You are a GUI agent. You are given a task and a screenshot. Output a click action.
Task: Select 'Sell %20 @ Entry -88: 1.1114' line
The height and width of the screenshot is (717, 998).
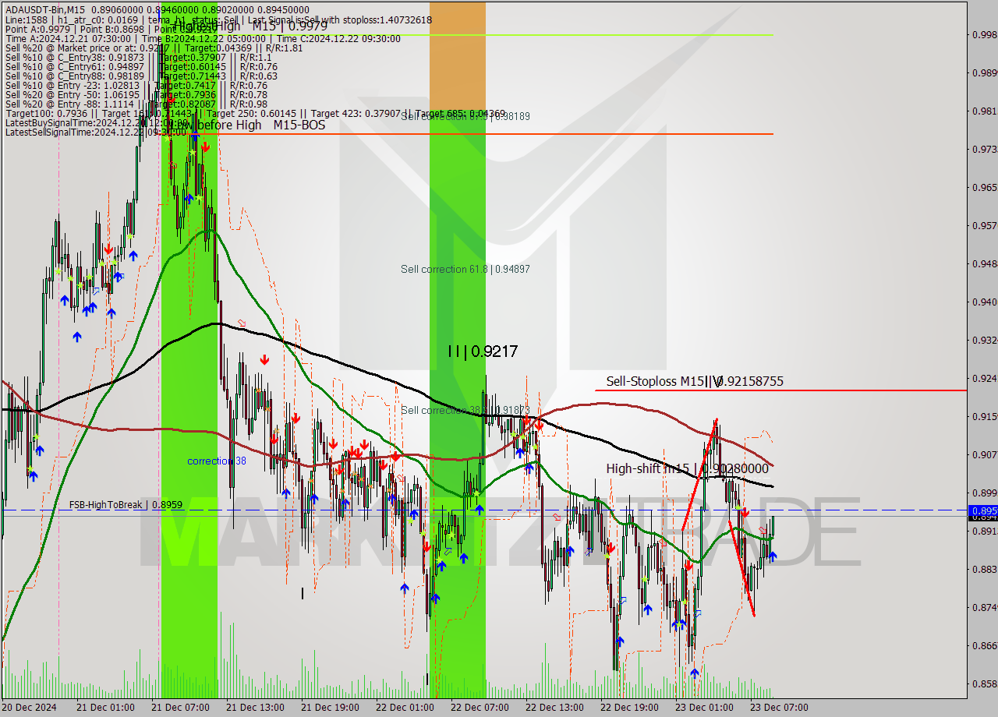(x=136, y=104)
